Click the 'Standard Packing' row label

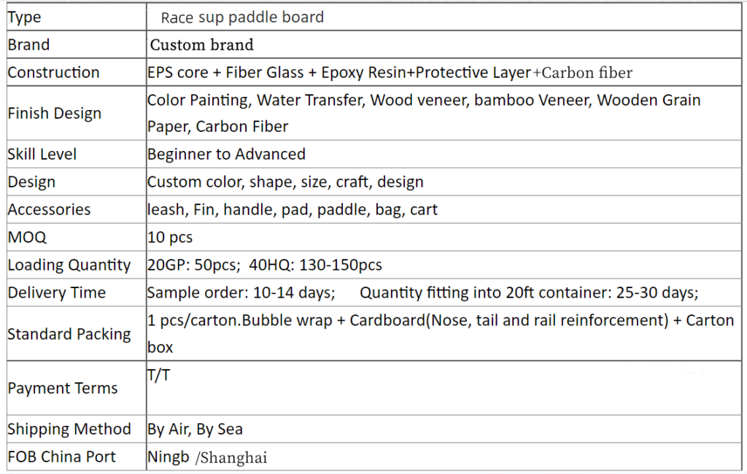point(69,335)
